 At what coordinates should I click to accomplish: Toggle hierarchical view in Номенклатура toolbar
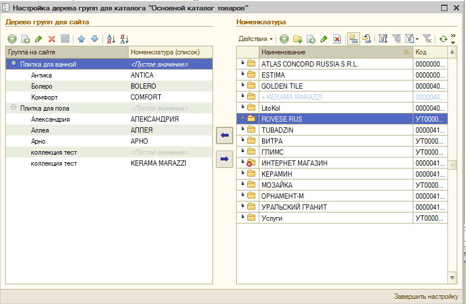pyautogui.click(x=353, y=39)
